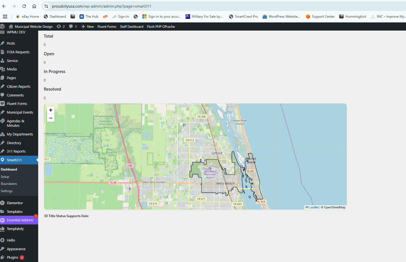Click the OpenStreetMap attribution link
The height and width of the screenshot is (262, 406).
point(335,208)
